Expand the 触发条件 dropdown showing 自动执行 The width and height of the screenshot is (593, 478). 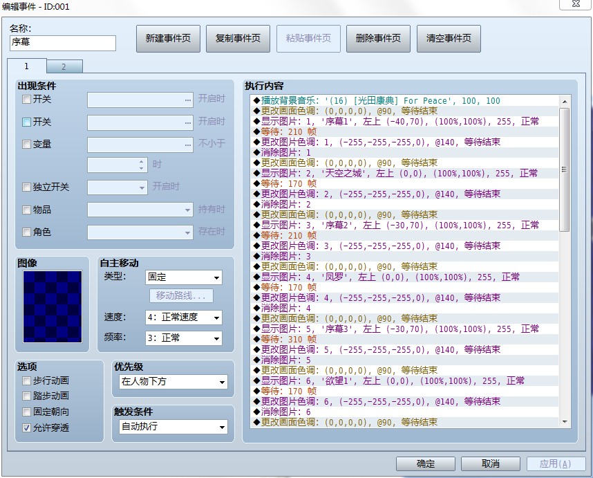coord(173,427)
